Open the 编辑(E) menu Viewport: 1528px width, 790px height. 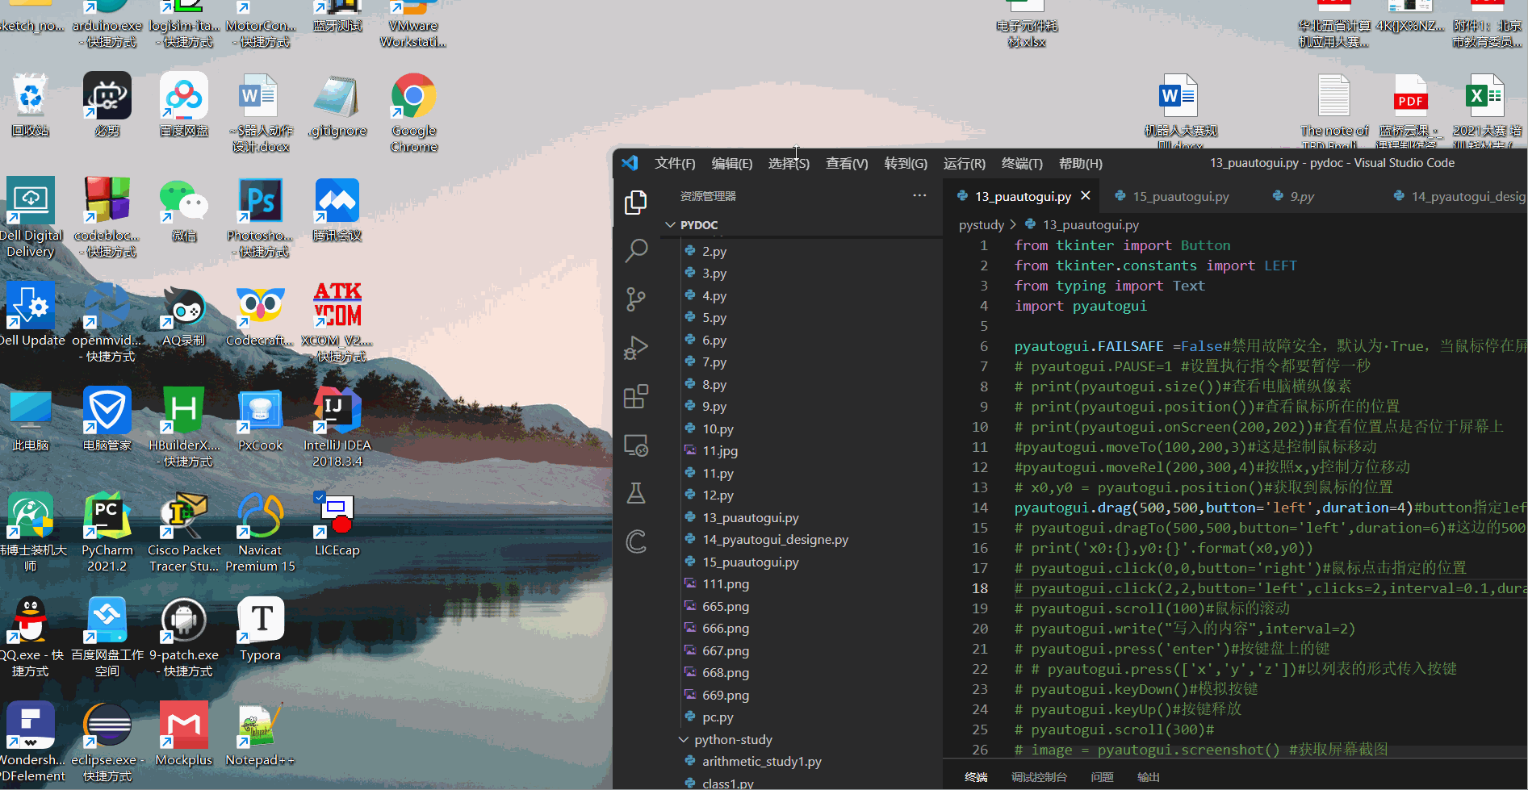click(732, 163)
